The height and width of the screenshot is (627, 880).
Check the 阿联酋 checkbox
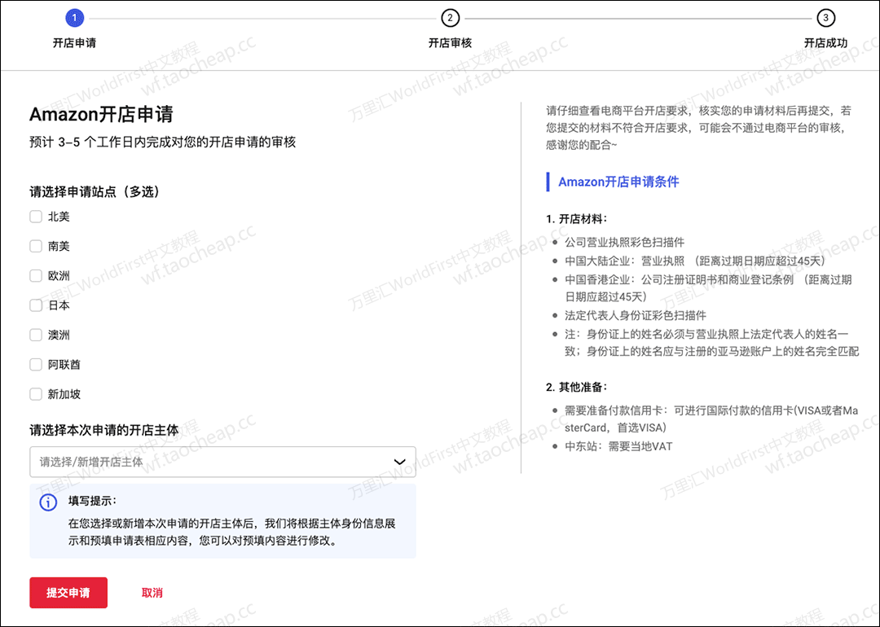pos(36,365)
